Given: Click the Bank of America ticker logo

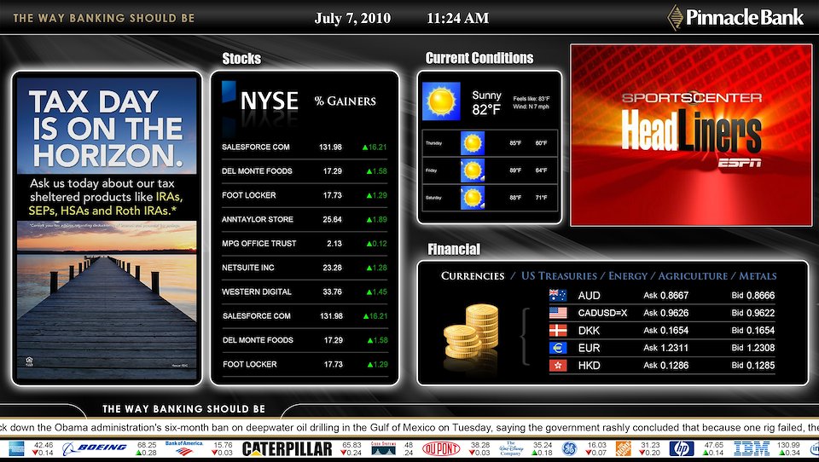Looking at the screenshot, I should 184,448.
